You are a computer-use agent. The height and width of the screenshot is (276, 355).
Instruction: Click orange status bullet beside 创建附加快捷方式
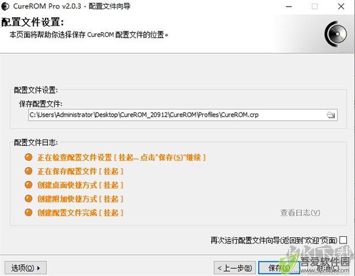point(28,198)
